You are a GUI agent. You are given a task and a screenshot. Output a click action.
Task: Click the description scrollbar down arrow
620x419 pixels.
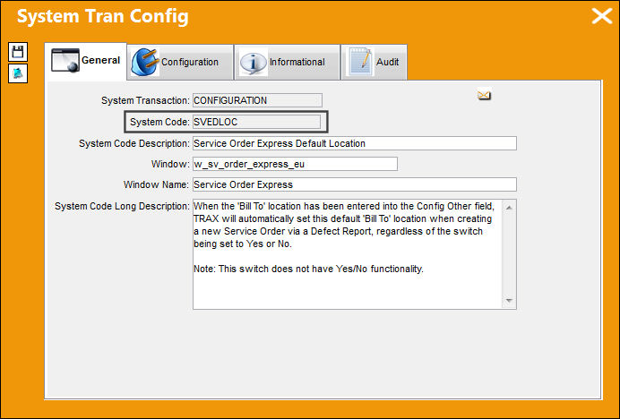(509, 301)
